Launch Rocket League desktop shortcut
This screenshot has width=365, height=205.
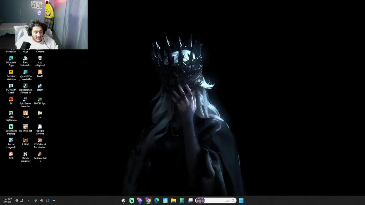pyautogui.click(x=11, y=143)
